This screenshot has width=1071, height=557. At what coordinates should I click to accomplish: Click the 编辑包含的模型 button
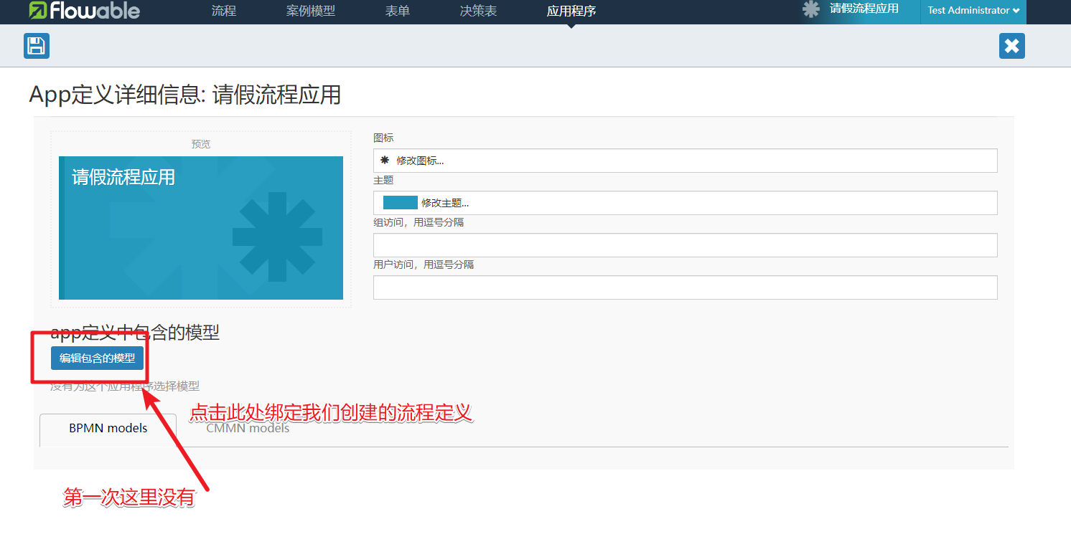(x=97, y=358)
